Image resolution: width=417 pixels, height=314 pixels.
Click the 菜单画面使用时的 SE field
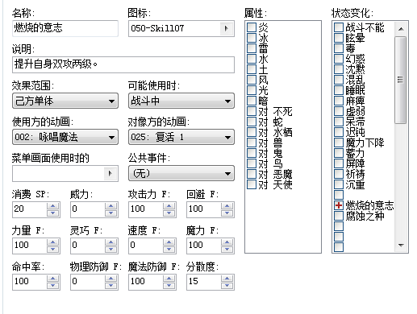[x=58, y=173]
